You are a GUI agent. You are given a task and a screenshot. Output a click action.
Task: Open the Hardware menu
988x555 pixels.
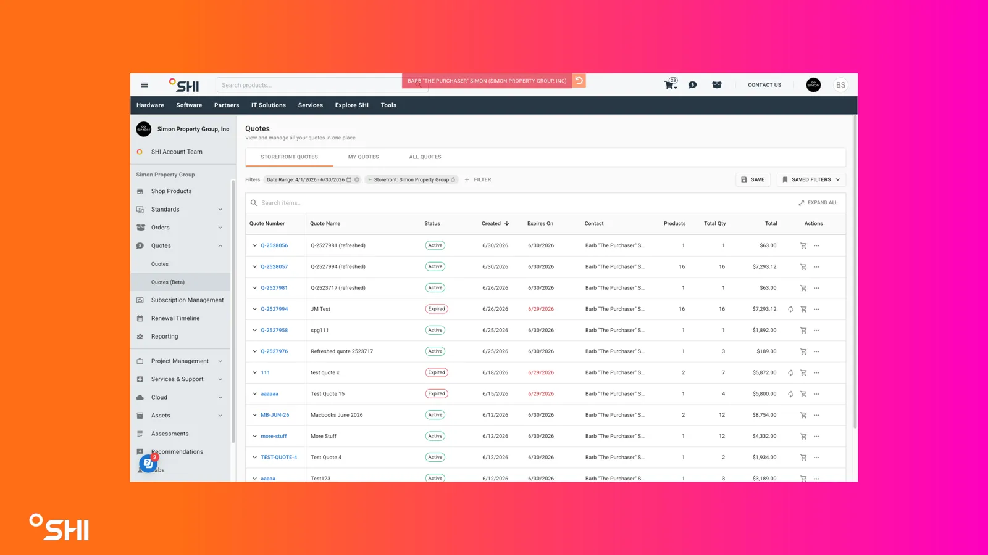pyautogui.click(x=150, y=105)
